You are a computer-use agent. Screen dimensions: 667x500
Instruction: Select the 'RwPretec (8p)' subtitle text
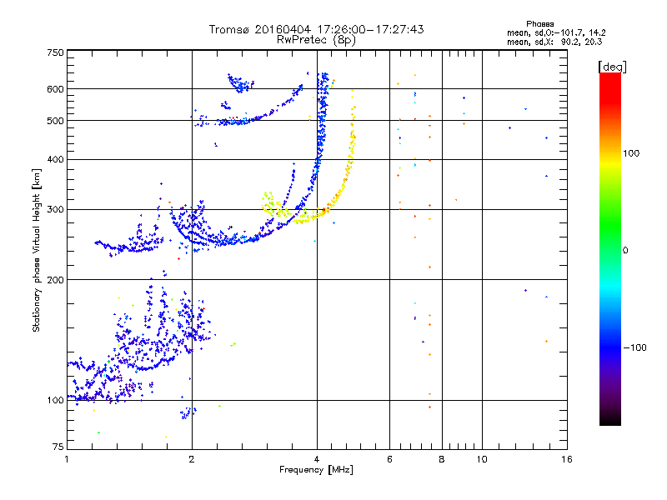coord(316,40)
